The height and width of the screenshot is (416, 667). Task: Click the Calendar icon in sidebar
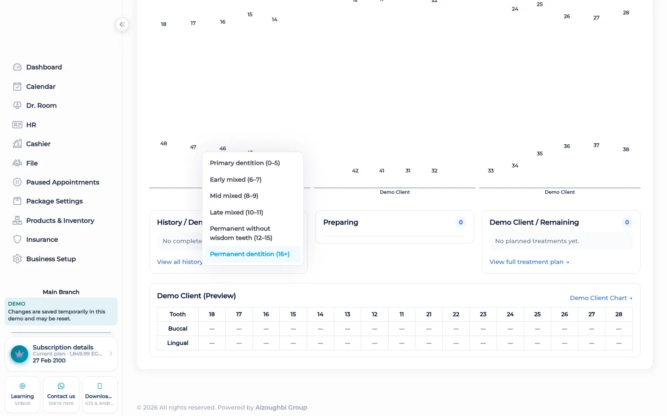pyautogui.click(x=17, y=86)
